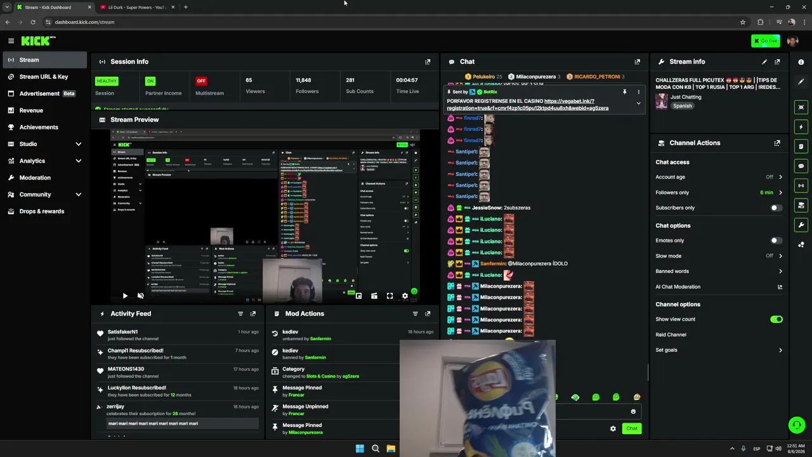The image size is (812, 457).
Task: Pop out the Stream info panel
Action: tap(777, 62)
